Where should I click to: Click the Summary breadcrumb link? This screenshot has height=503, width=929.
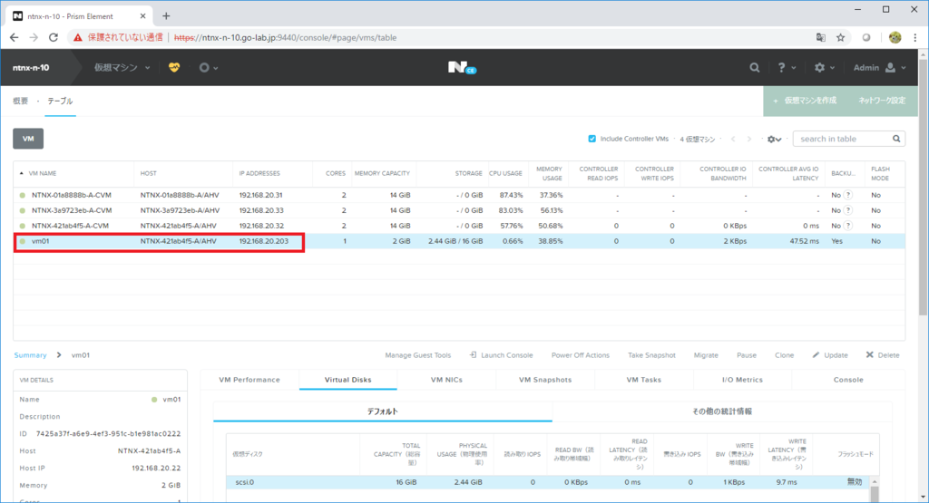click(x=30, y=355)
